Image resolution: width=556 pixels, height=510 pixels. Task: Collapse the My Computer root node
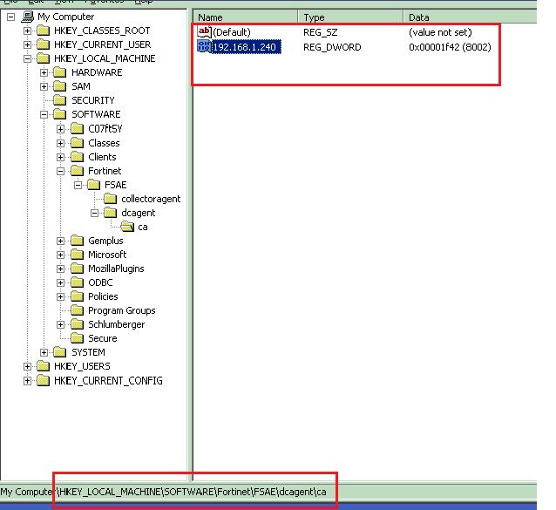[11, 17]
